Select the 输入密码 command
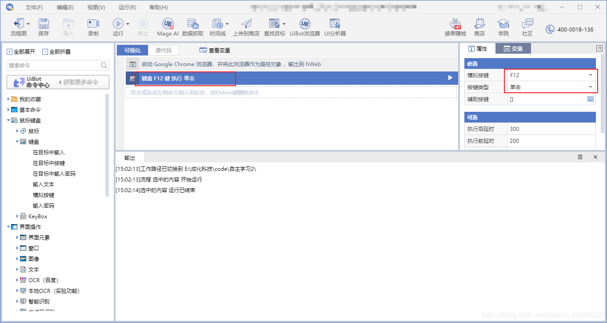This screenshot has width=607, height=323. 44,206
